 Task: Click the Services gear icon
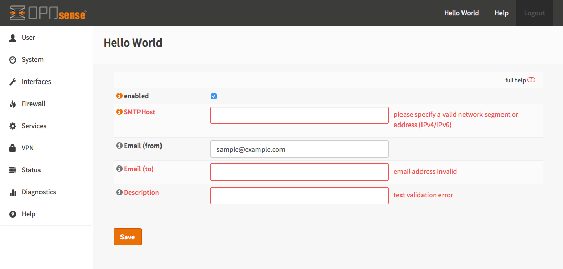point(13,126)
